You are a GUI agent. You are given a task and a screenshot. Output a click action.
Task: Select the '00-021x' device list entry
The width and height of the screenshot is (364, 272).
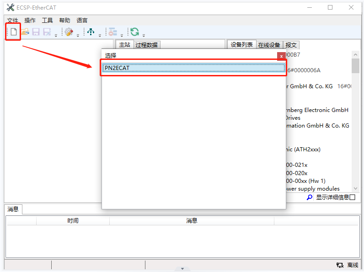coord(297,165)
